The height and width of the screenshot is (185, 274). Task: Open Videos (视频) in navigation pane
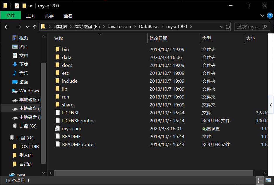pyautogui.click(x=20, y=38)
